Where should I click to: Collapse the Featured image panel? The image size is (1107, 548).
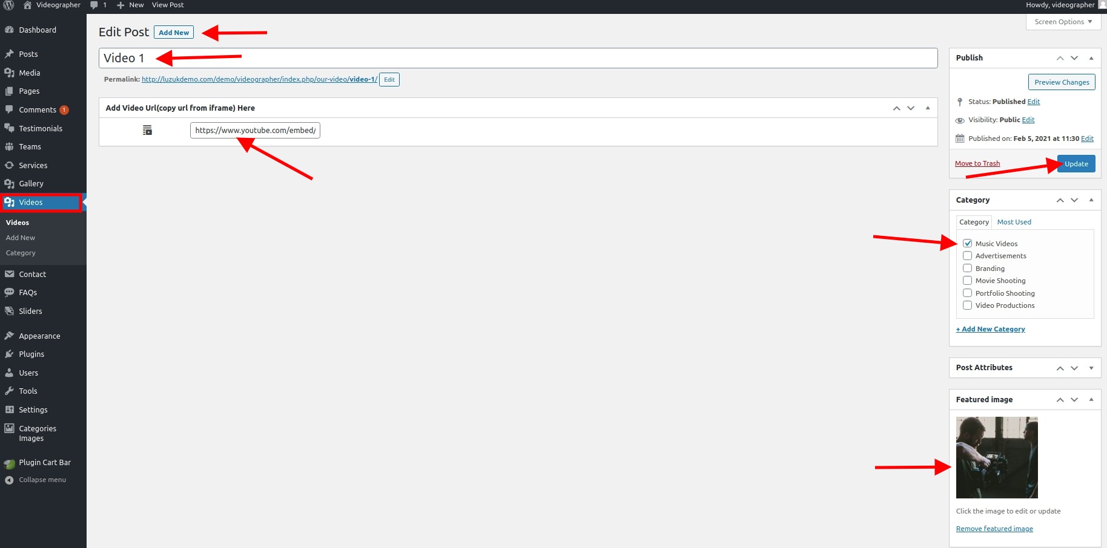(1091, 400)
